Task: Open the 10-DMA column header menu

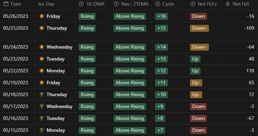Action: click(x=93, y=5)
